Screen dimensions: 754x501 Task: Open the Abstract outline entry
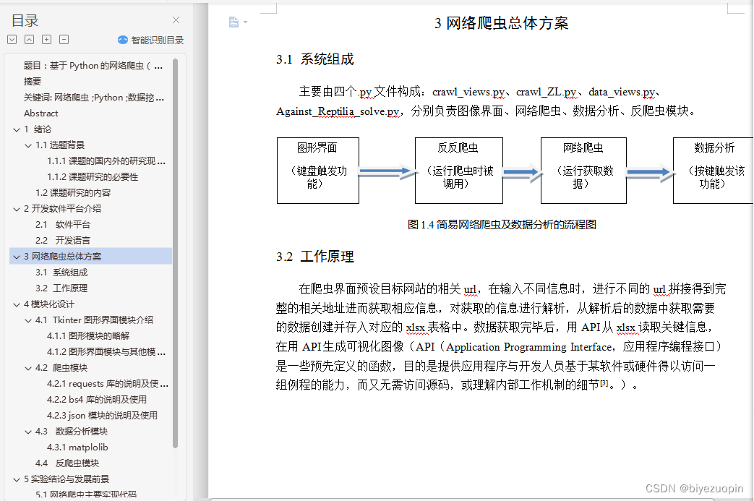pyautogui.click(x=41, y=113)
